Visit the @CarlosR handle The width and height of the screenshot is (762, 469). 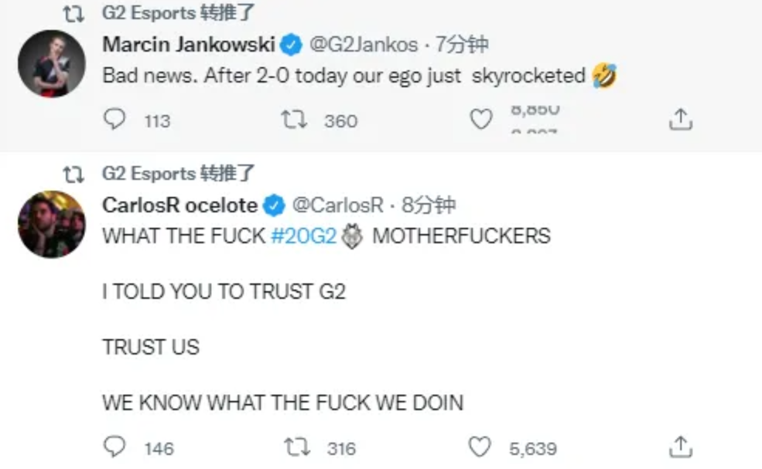338,206
